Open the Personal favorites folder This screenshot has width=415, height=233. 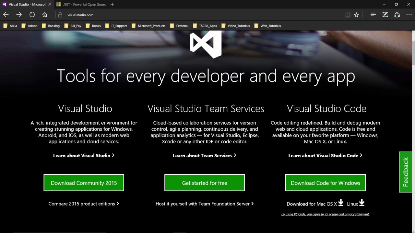tap(179, 26)
